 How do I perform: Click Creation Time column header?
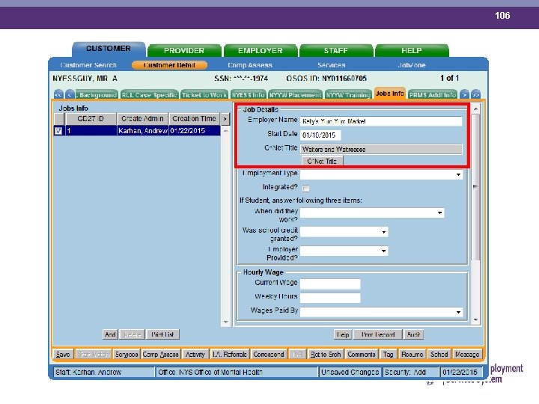click(x=194, y=119)
